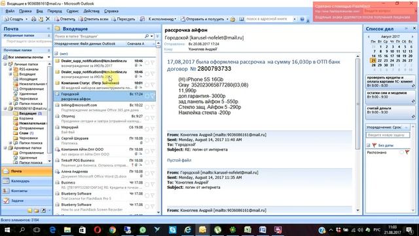419x236 pixels.
Task: Open the Сервис menu
Action: click(x=73, y=11)
